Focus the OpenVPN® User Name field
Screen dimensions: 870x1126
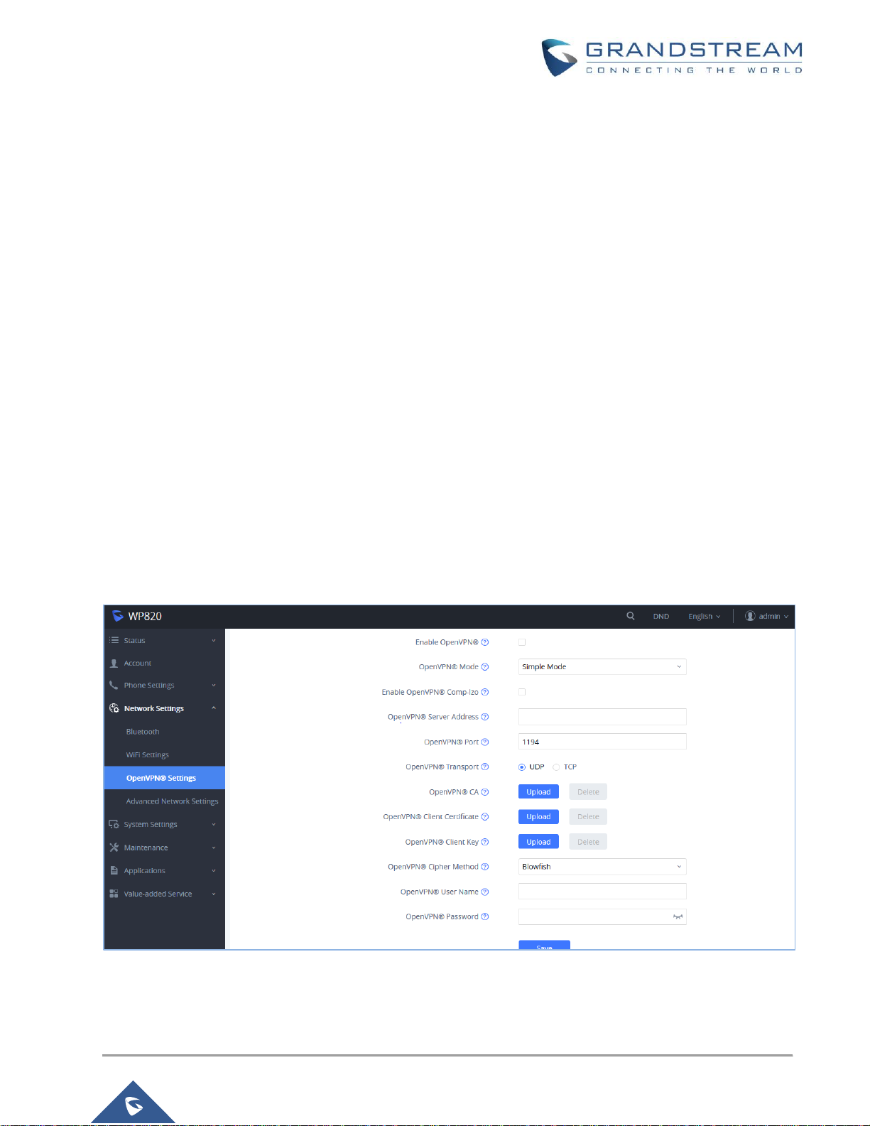click(602, 892)
